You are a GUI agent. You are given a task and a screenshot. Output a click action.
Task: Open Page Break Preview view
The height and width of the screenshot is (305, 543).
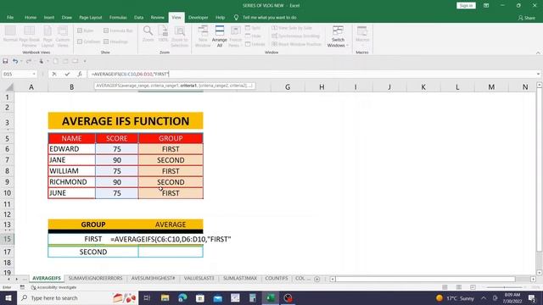[x=29, y=36]
